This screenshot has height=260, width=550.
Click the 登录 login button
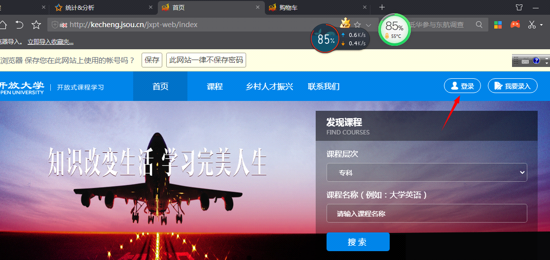462,86
